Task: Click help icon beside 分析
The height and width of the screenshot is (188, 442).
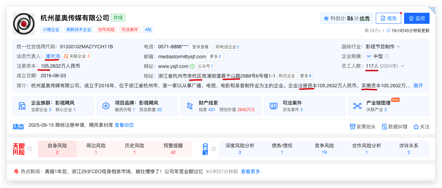Action: (214, 149)
